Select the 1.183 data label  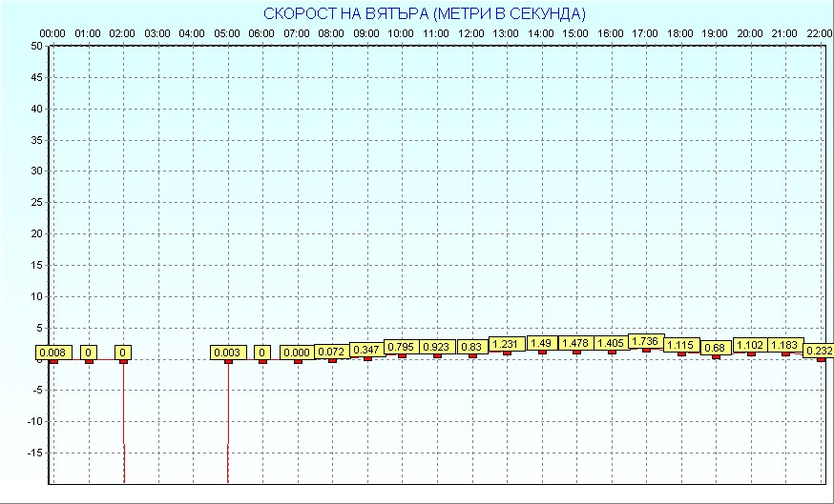(x=785, y=345)
